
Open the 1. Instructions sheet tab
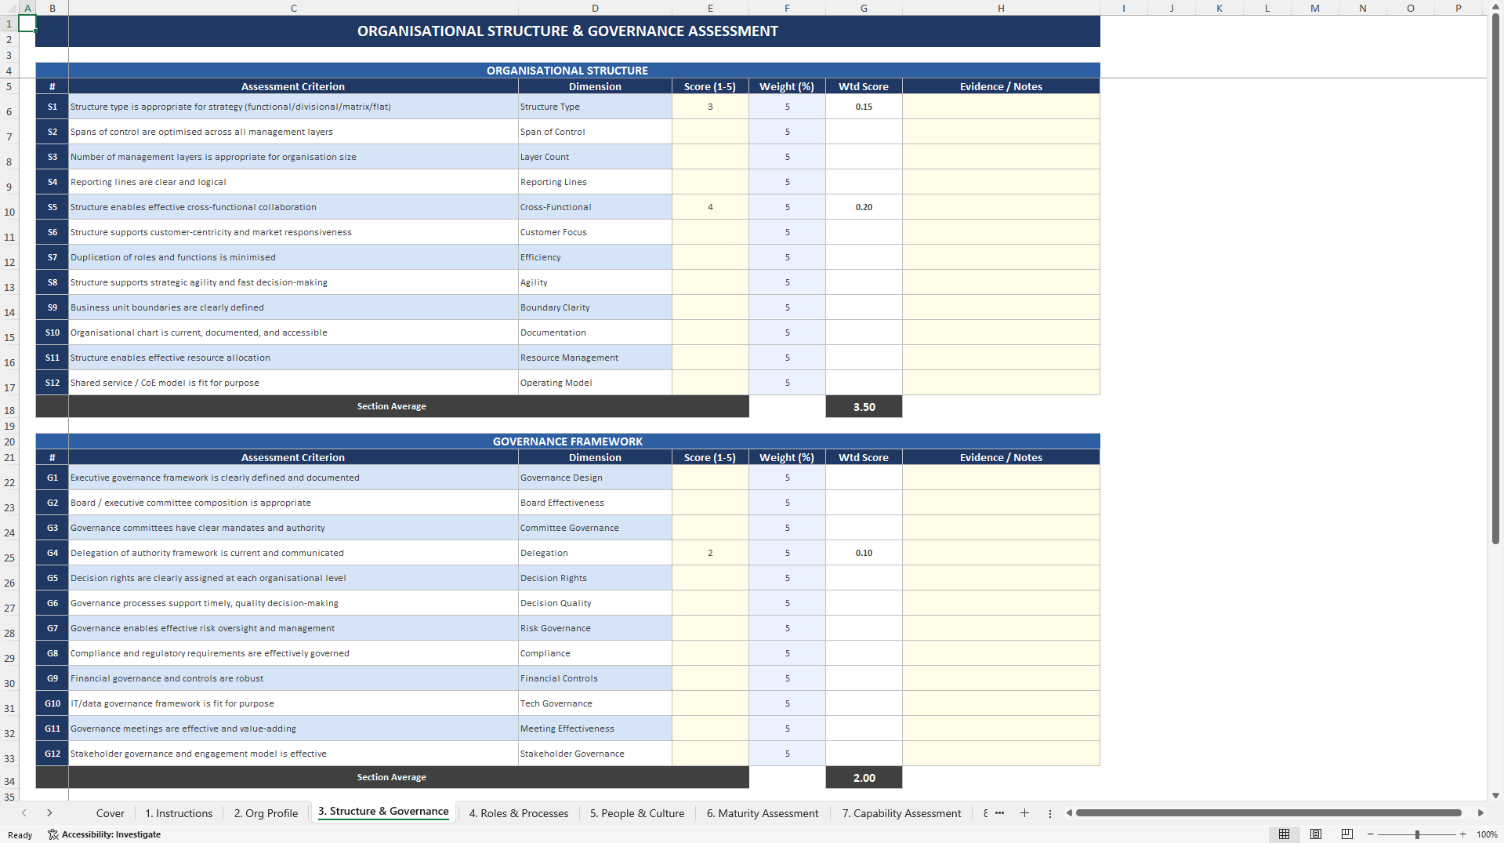(x=179, y=813)
